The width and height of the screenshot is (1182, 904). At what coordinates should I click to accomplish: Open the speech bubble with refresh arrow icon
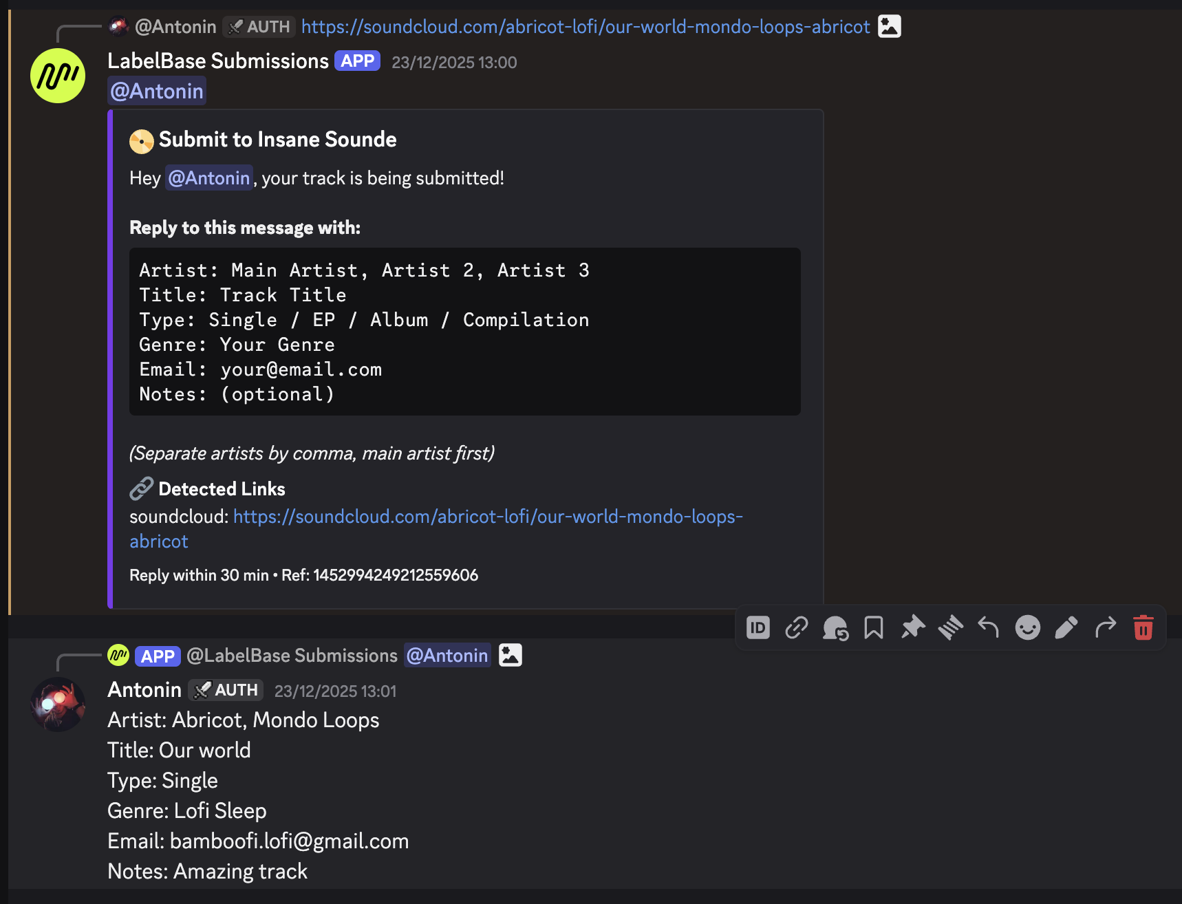[835, 627]
